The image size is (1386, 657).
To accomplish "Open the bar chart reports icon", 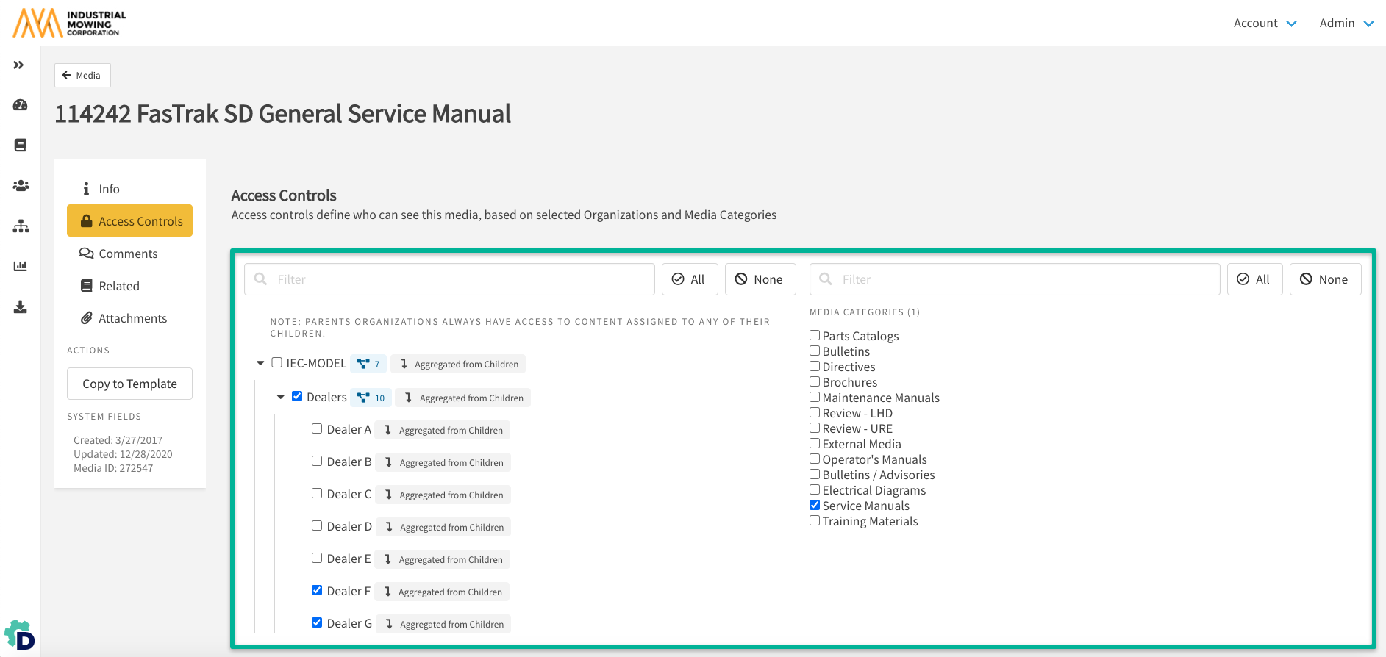I will point(21,266).
